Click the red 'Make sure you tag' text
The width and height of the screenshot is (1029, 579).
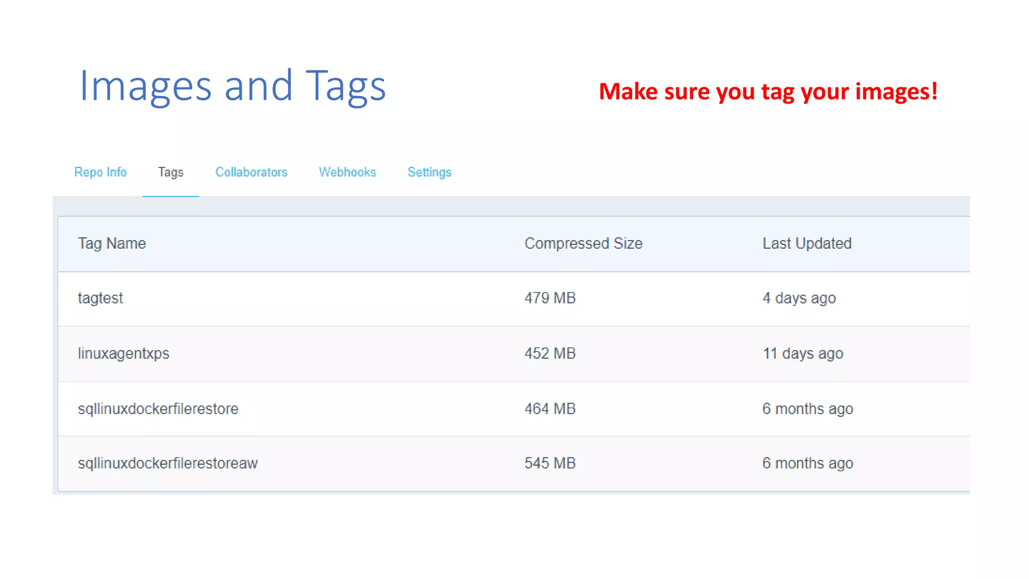tap(768, 91)
